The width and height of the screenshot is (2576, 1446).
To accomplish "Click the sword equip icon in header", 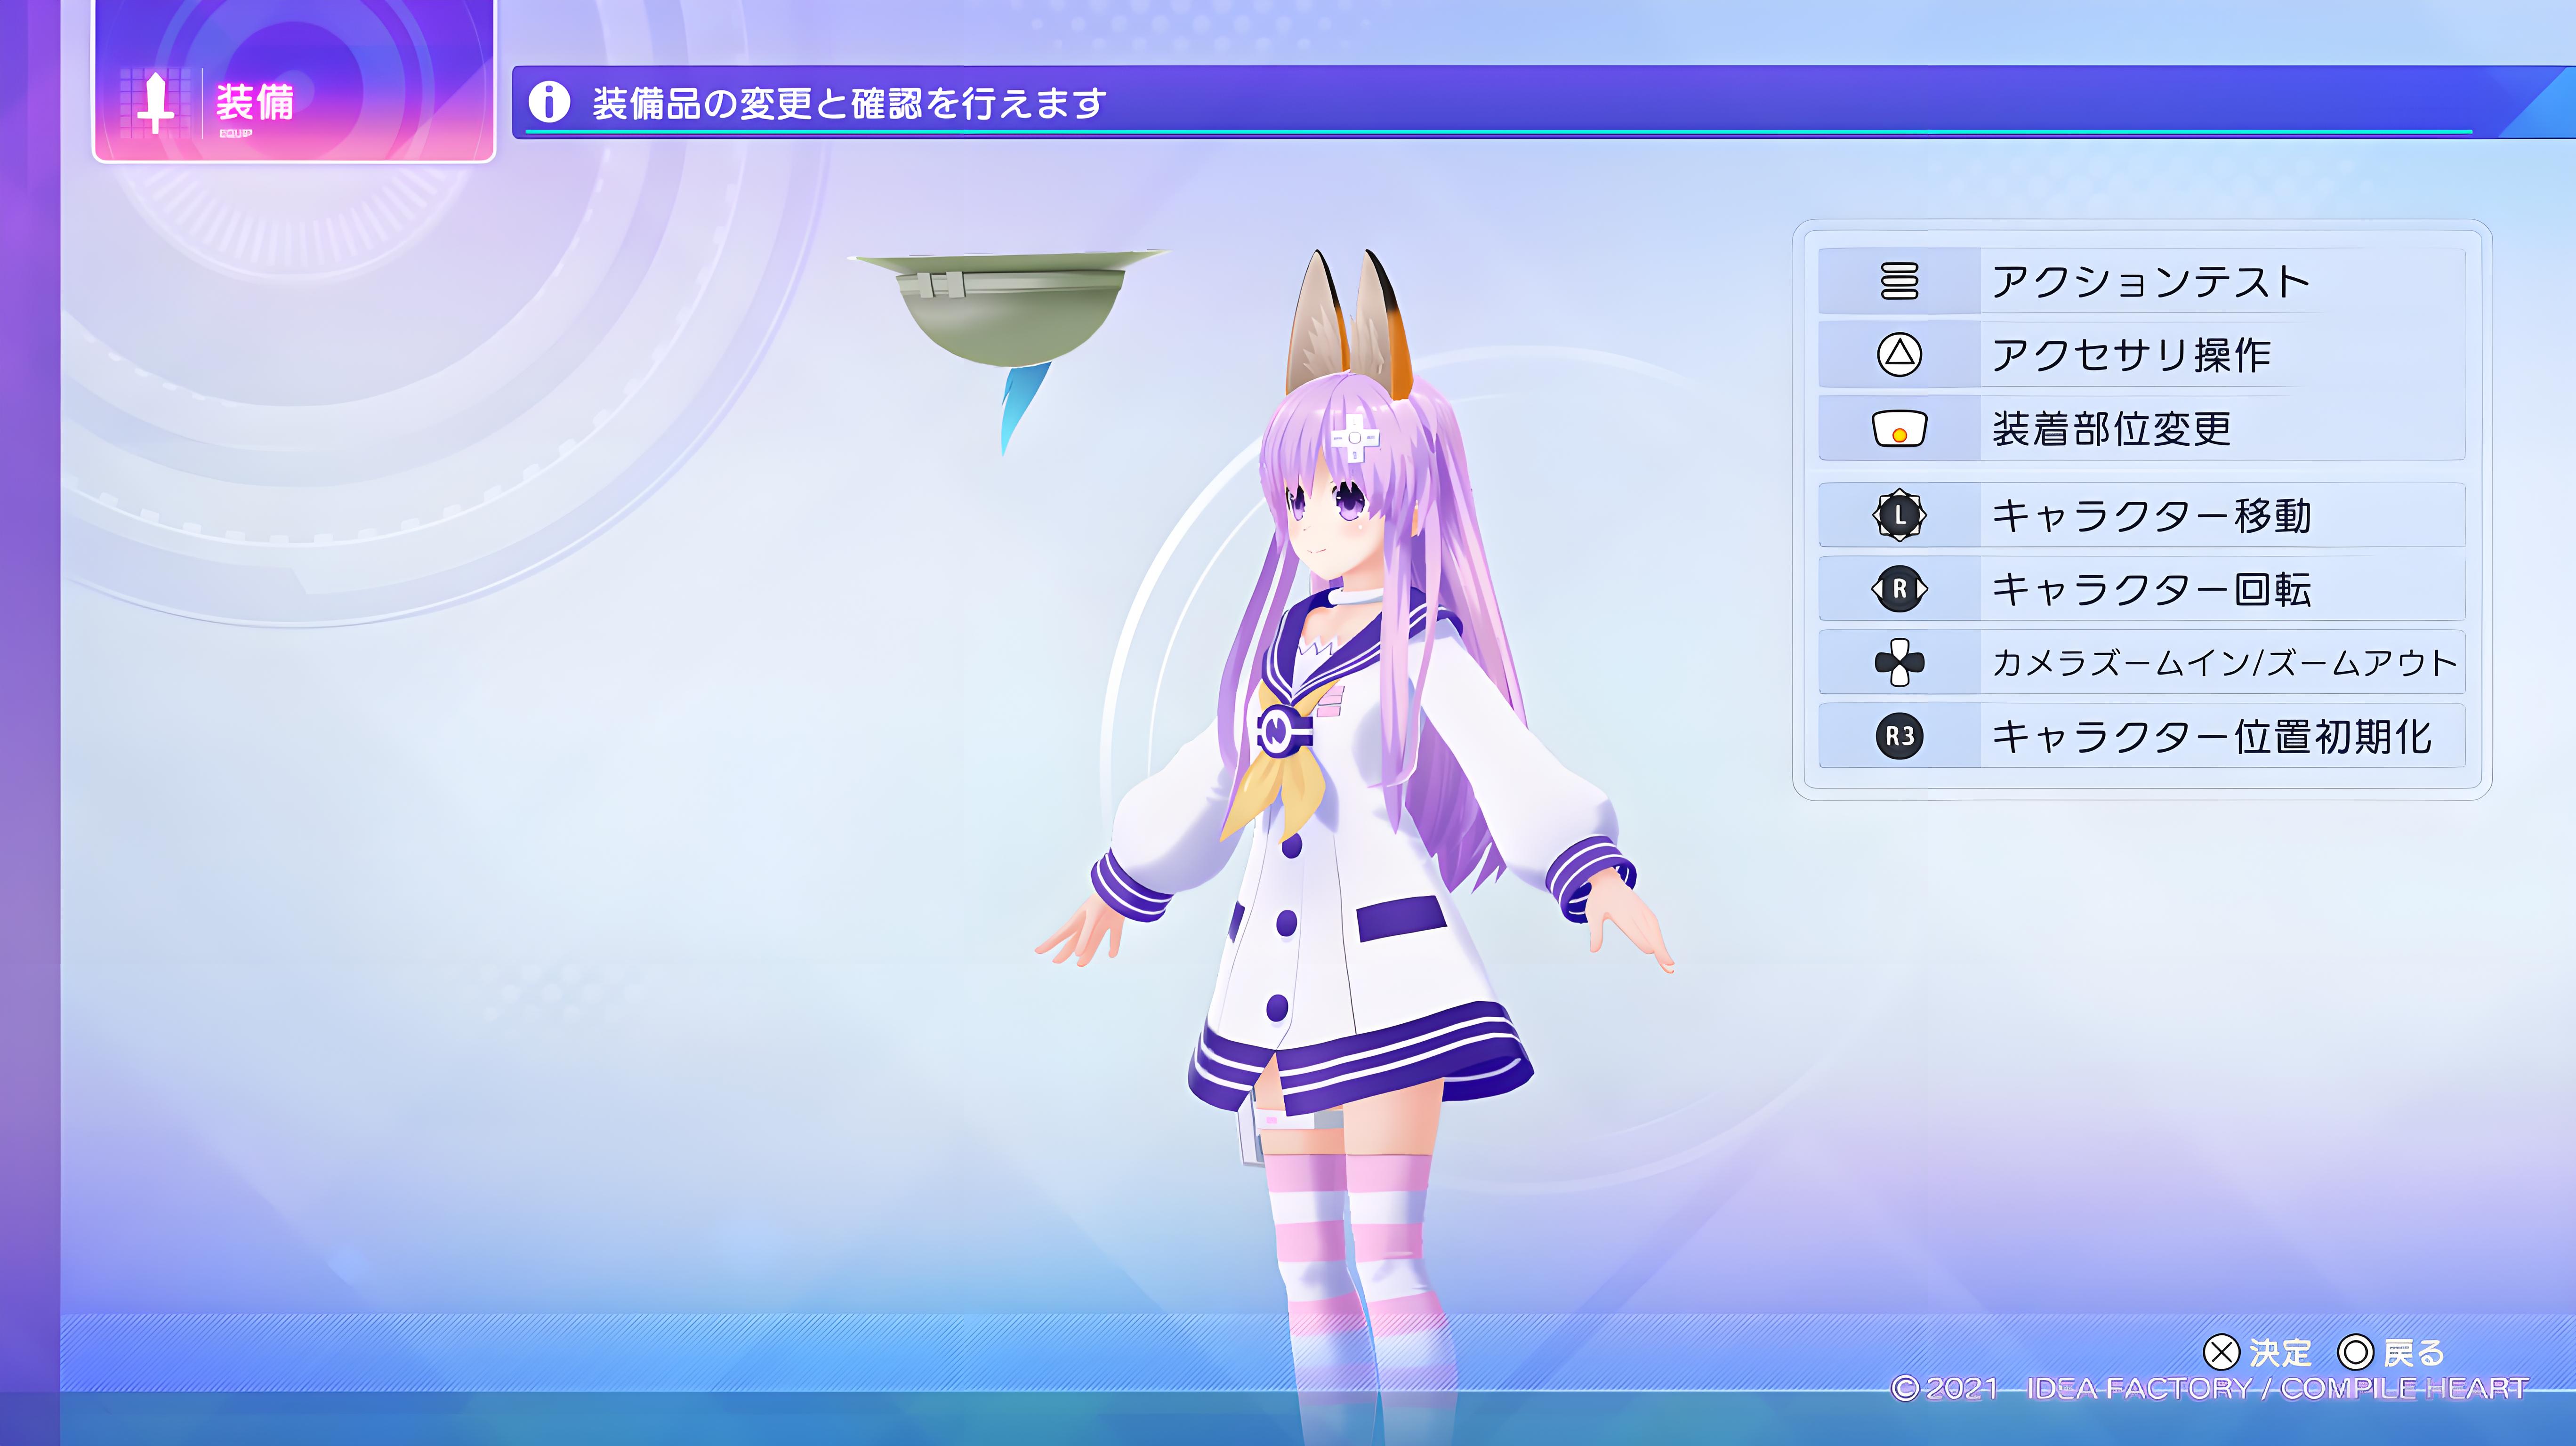I will coord(155,103).
